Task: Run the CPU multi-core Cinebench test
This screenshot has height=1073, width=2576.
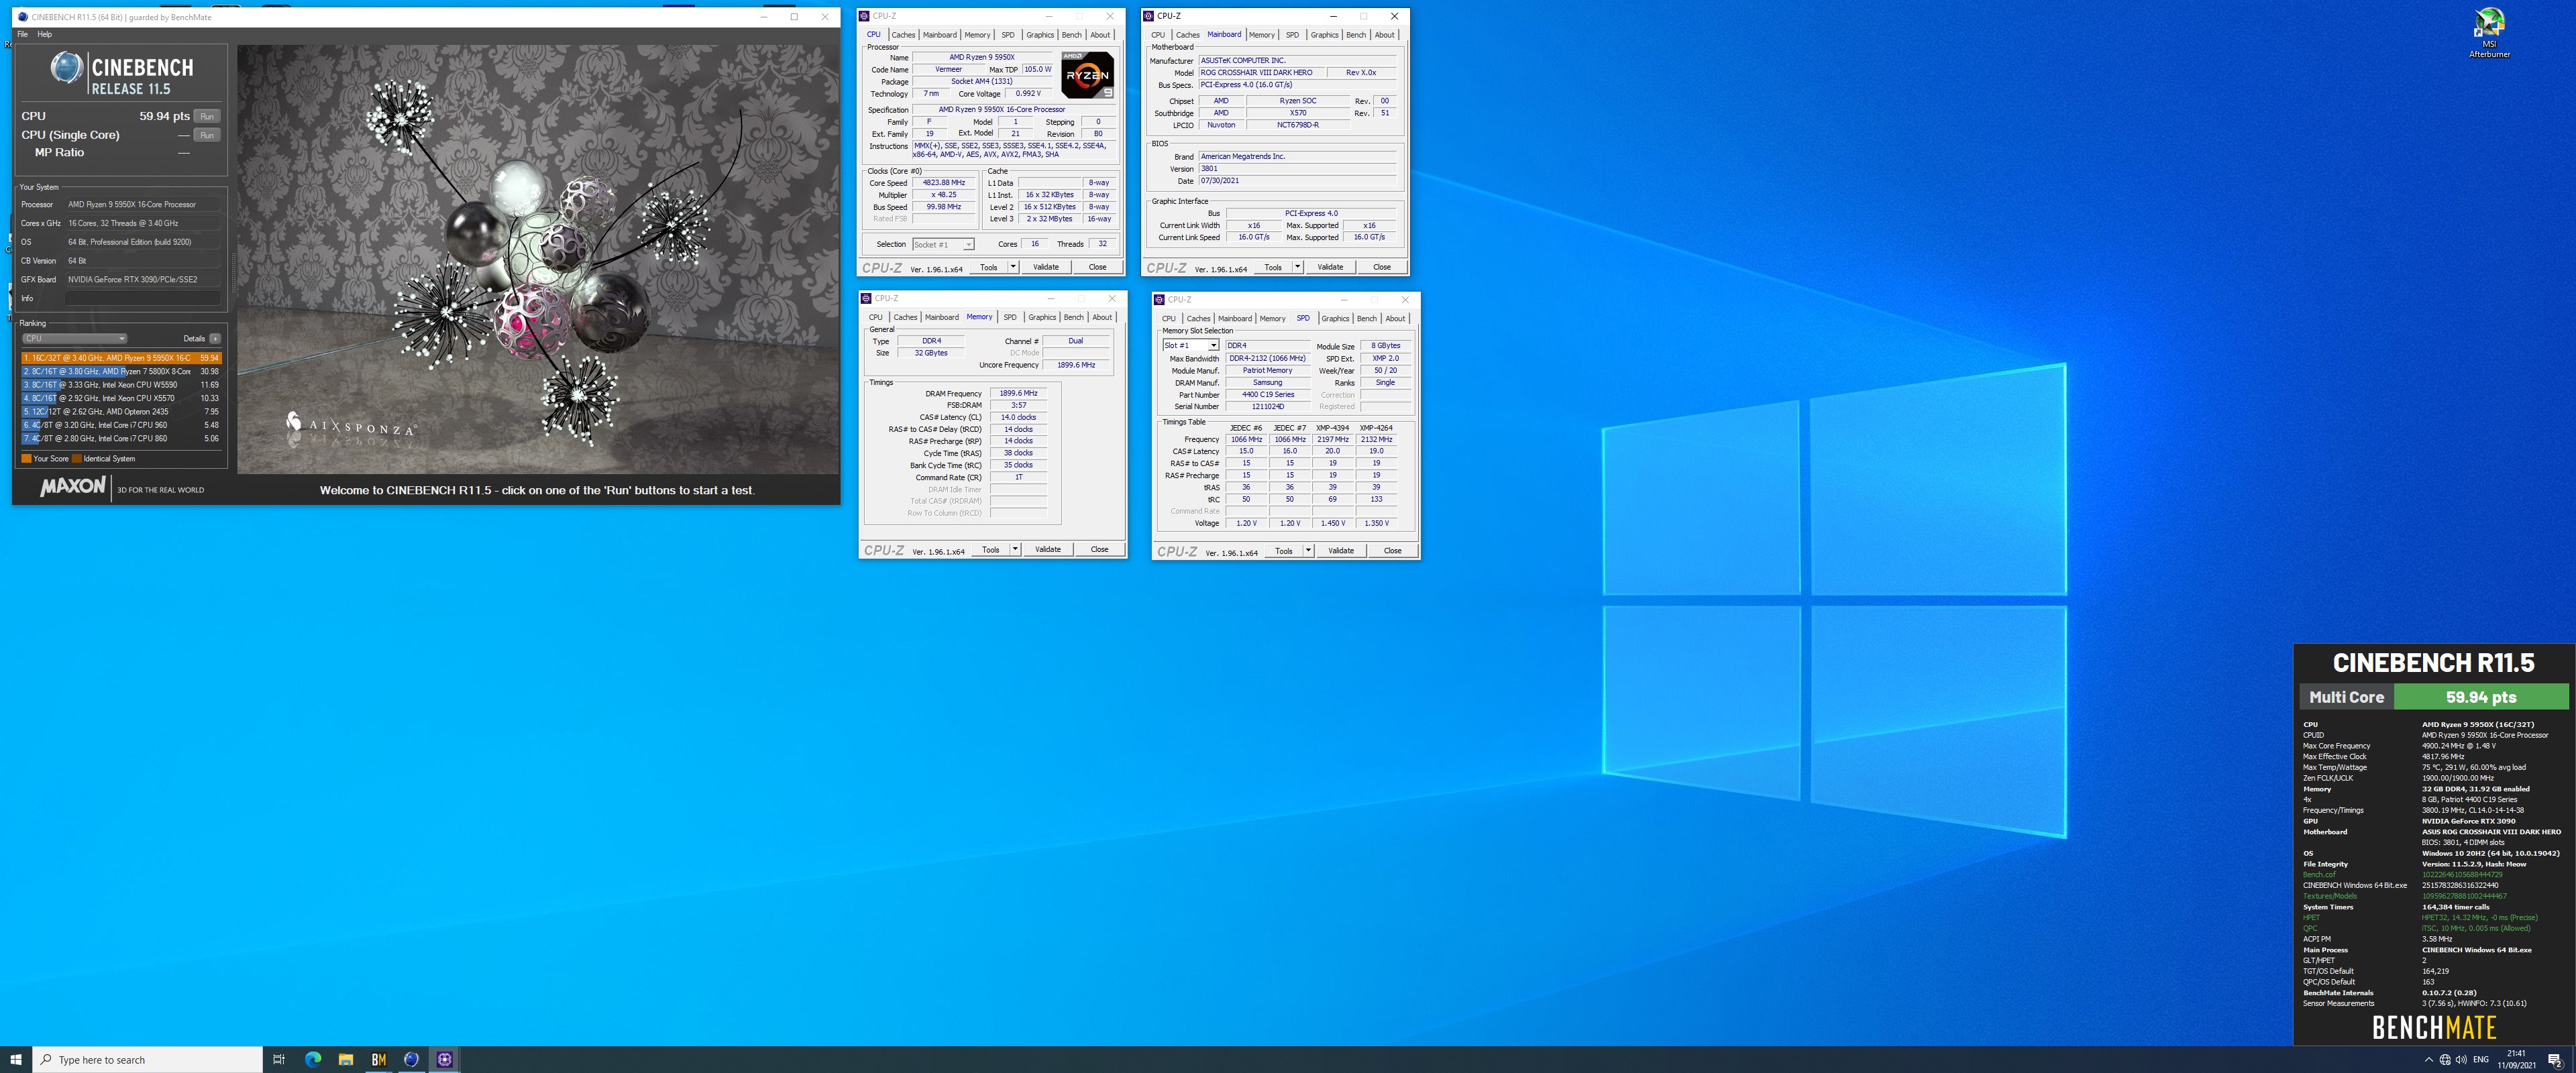Action: pyautogui.click(x=207, y=116)
